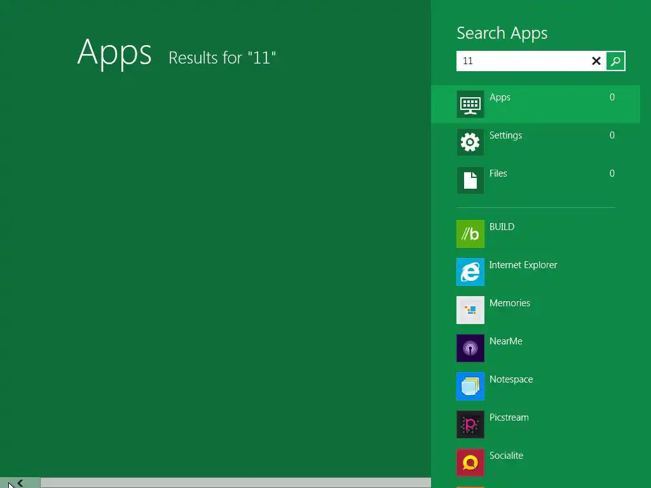Click the Search Apps title
Screen dimensions: 651x488
click(502, 33)
